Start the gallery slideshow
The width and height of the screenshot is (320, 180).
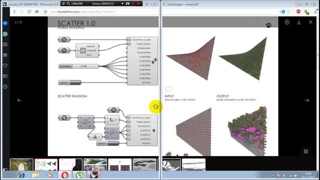pyautogui.click(x=287, y=22)
